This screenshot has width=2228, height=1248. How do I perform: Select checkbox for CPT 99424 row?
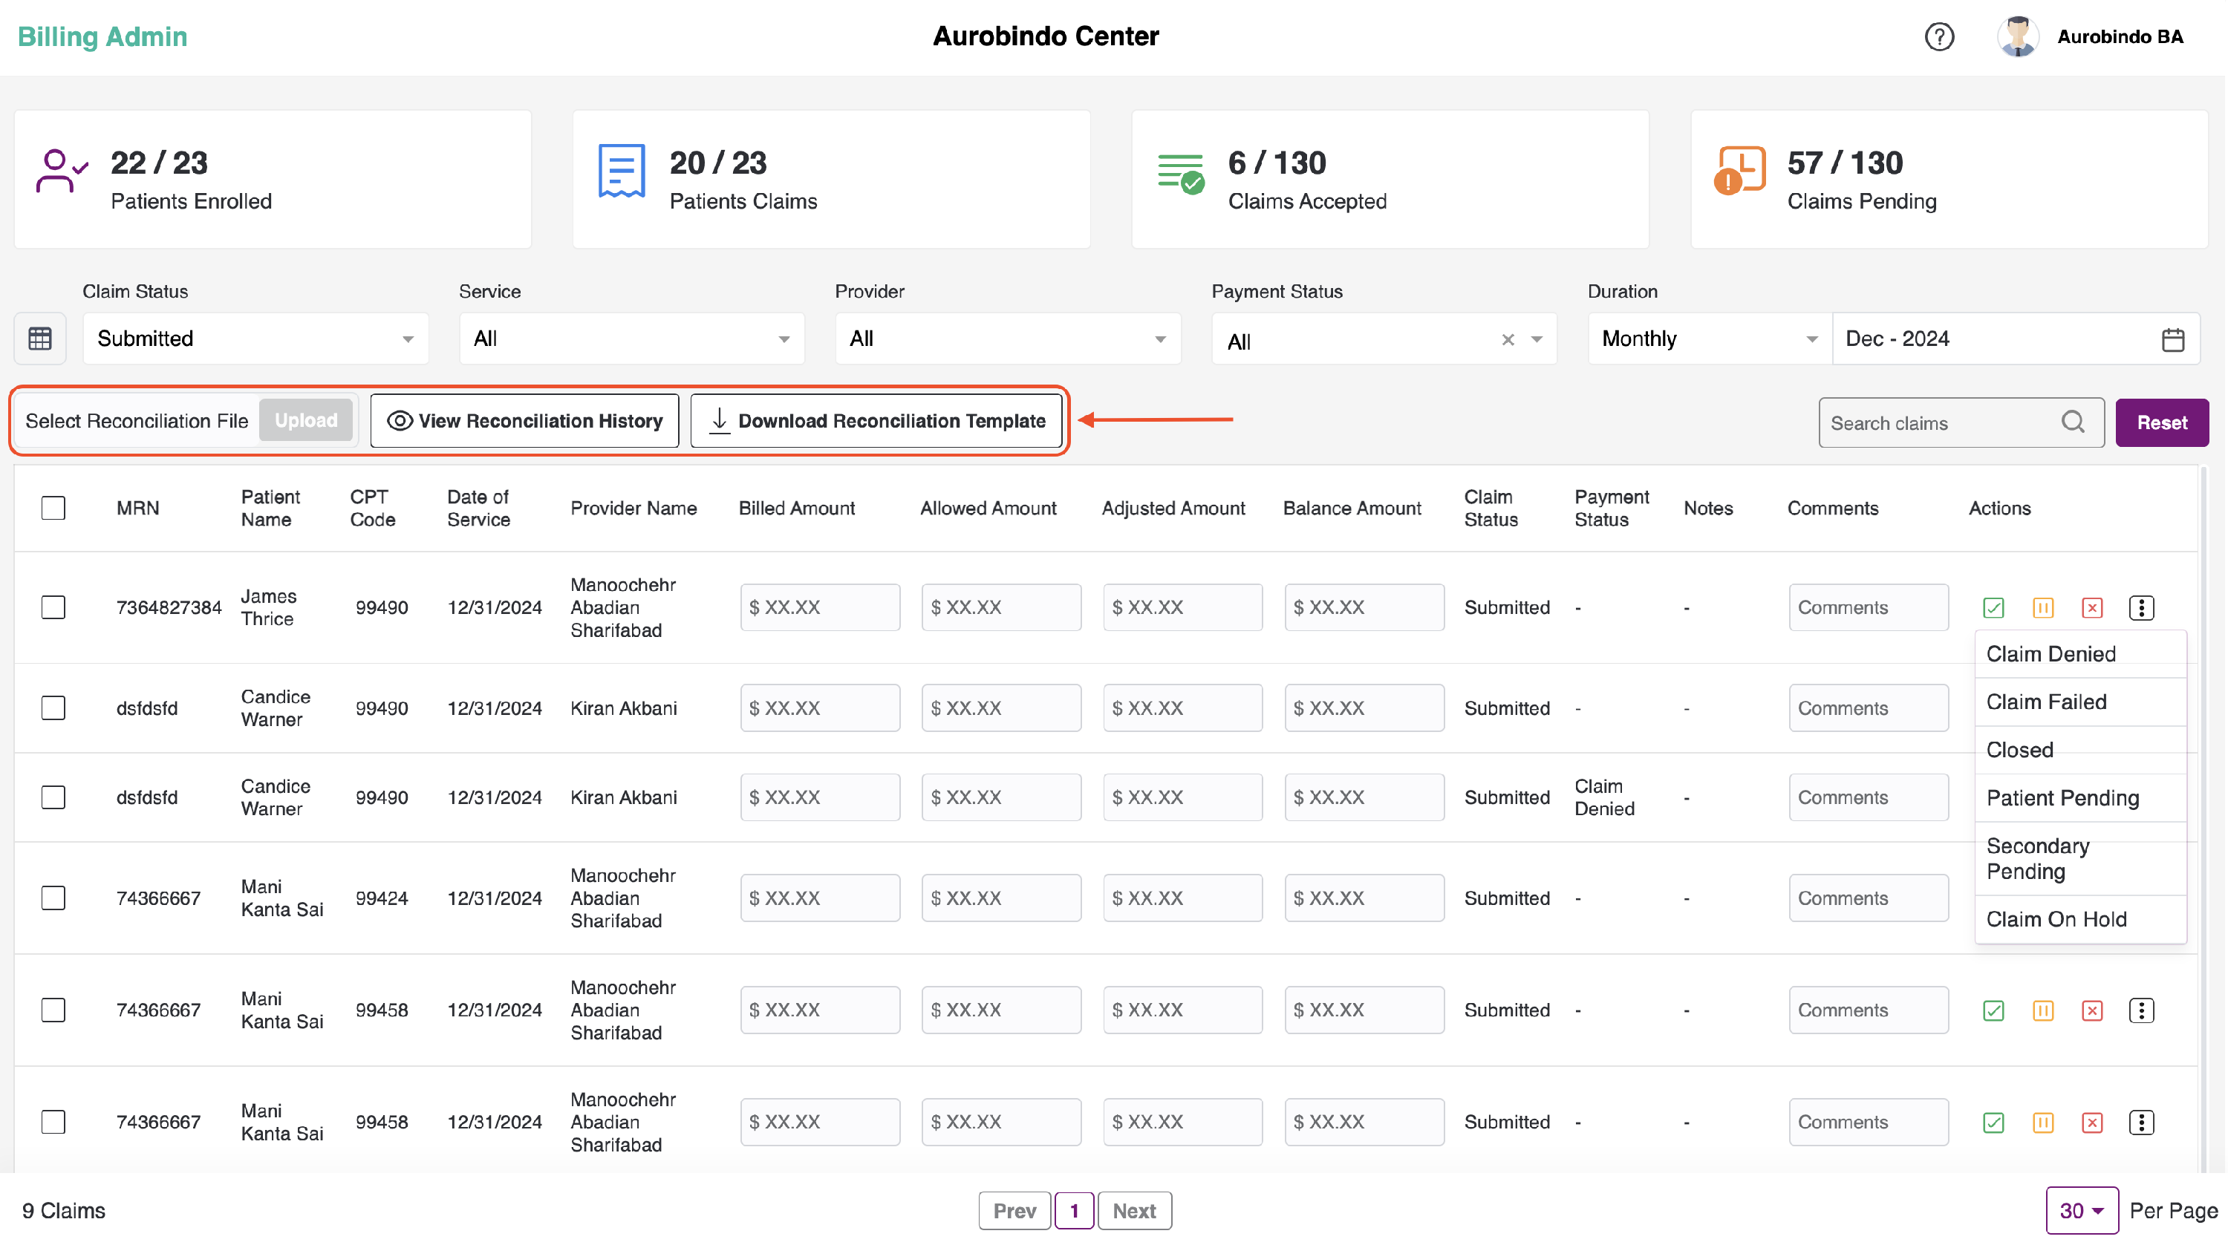(x=53, y=898)
